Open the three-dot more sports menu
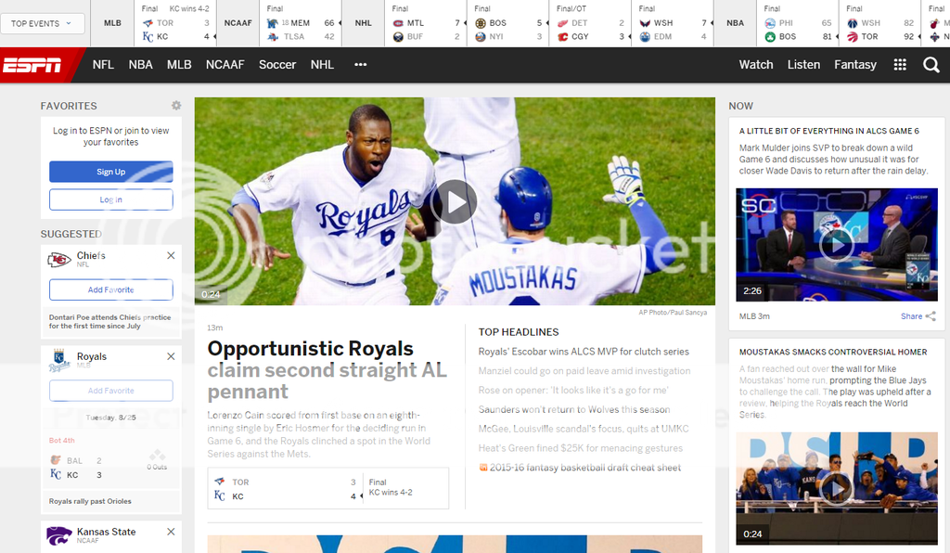Image resolution: width=950 pixels, height=553 pixels. [x=361, y=65]
